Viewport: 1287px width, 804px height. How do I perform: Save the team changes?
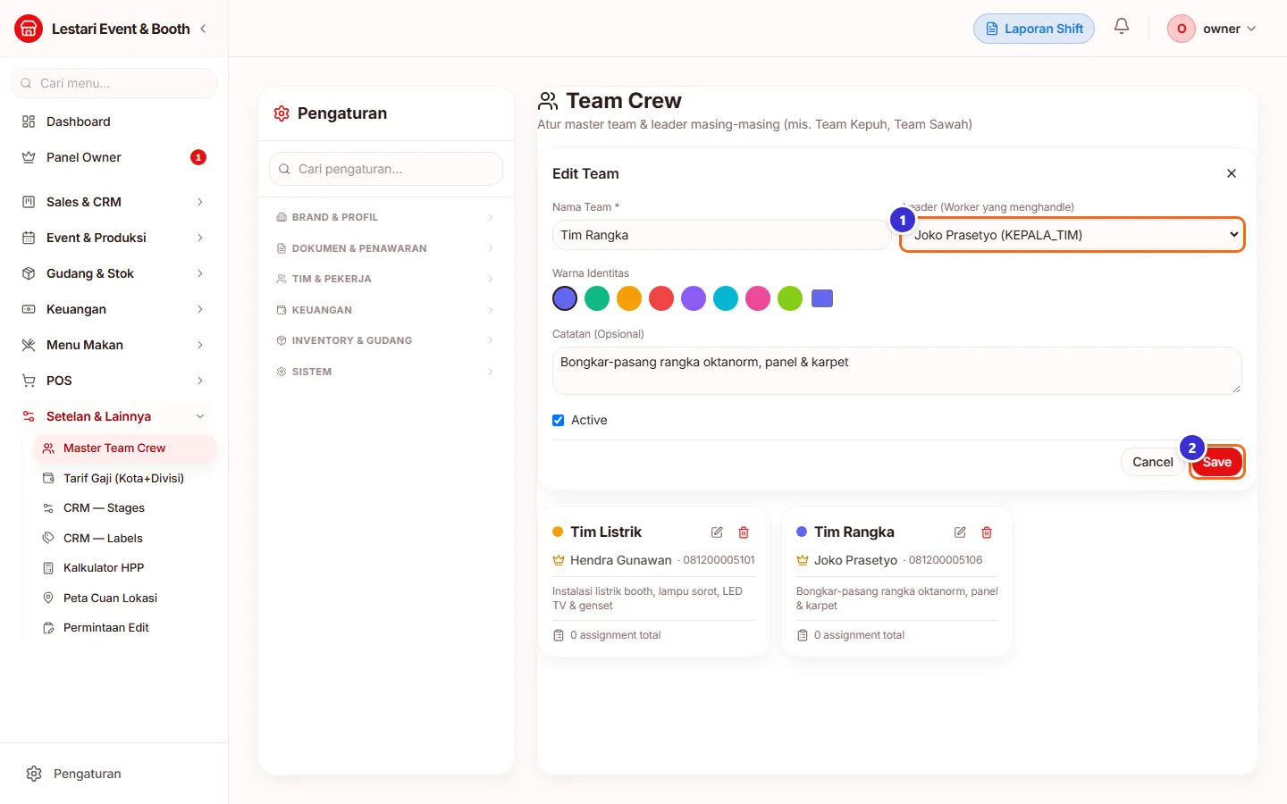(1216, 462)
